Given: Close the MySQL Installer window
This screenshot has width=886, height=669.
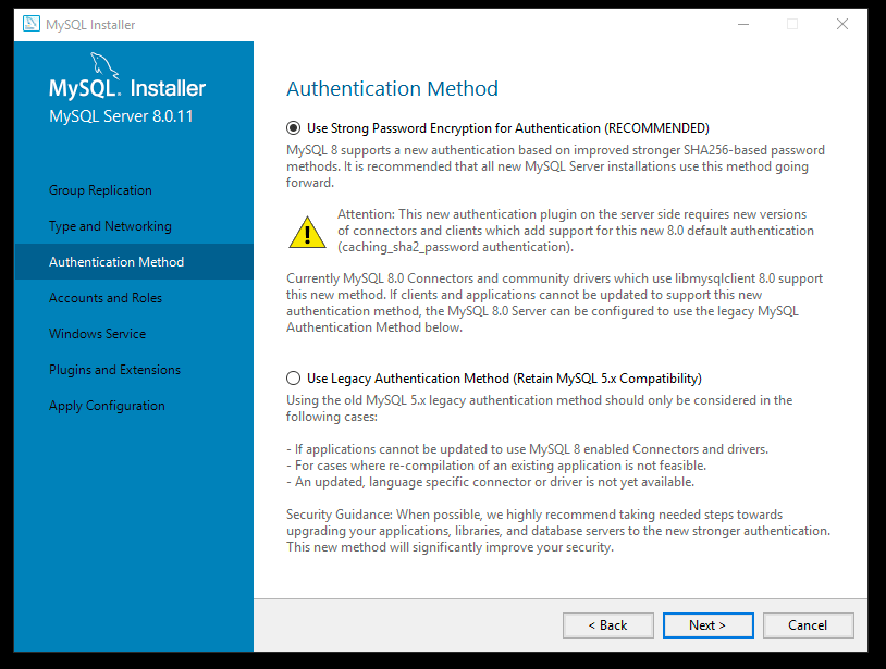Looking at the screenshot, I should 842,24.
